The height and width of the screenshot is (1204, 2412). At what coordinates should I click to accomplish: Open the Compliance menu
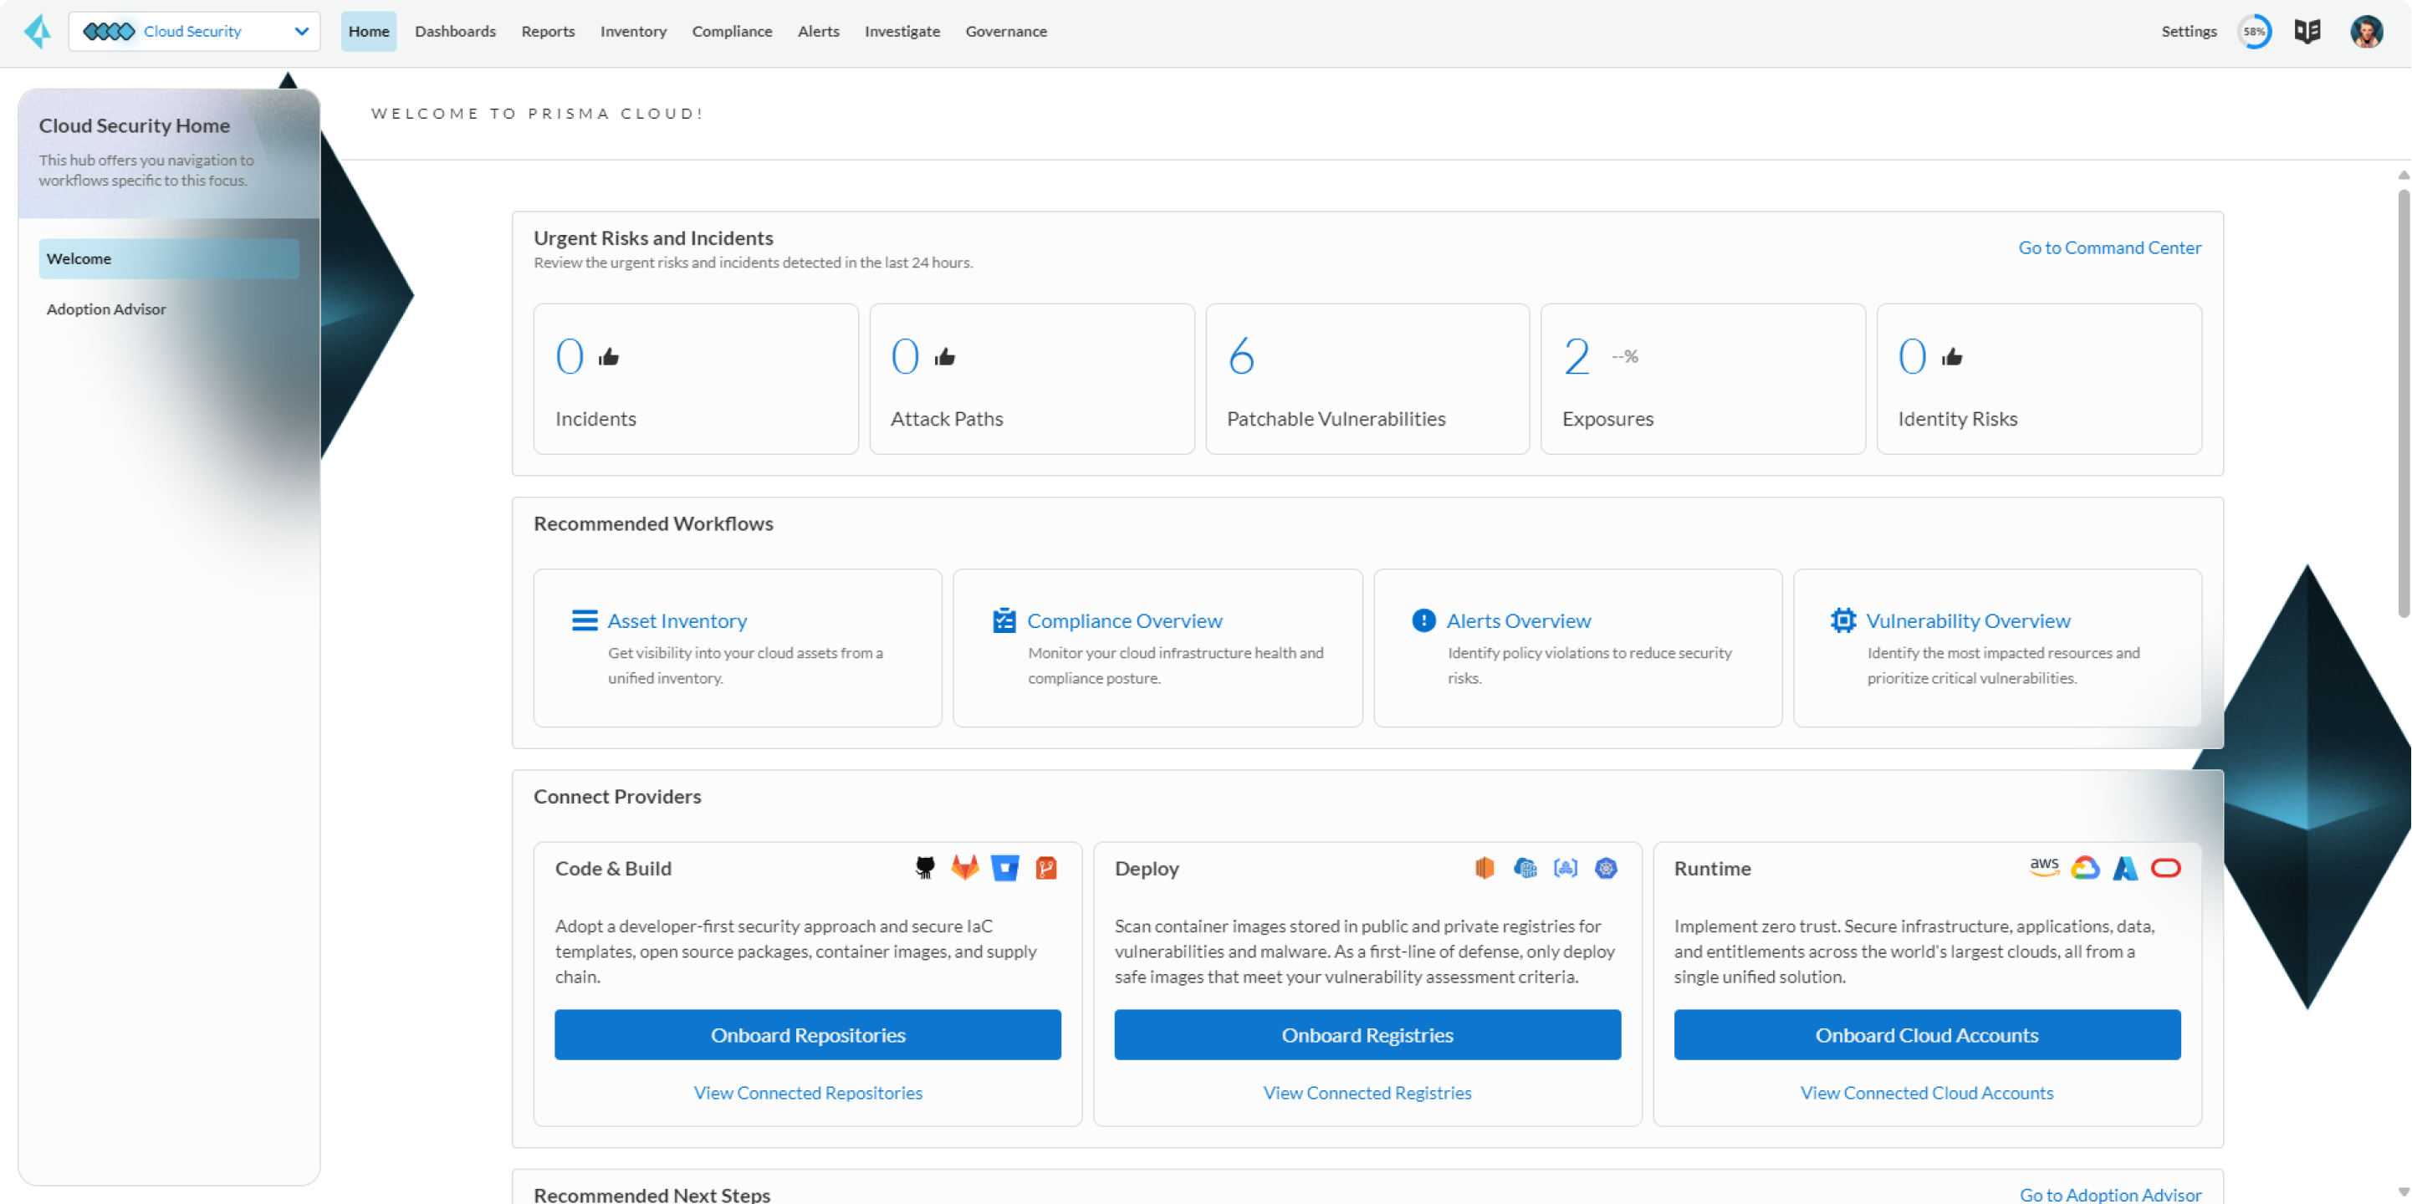(x=733, y=31)
